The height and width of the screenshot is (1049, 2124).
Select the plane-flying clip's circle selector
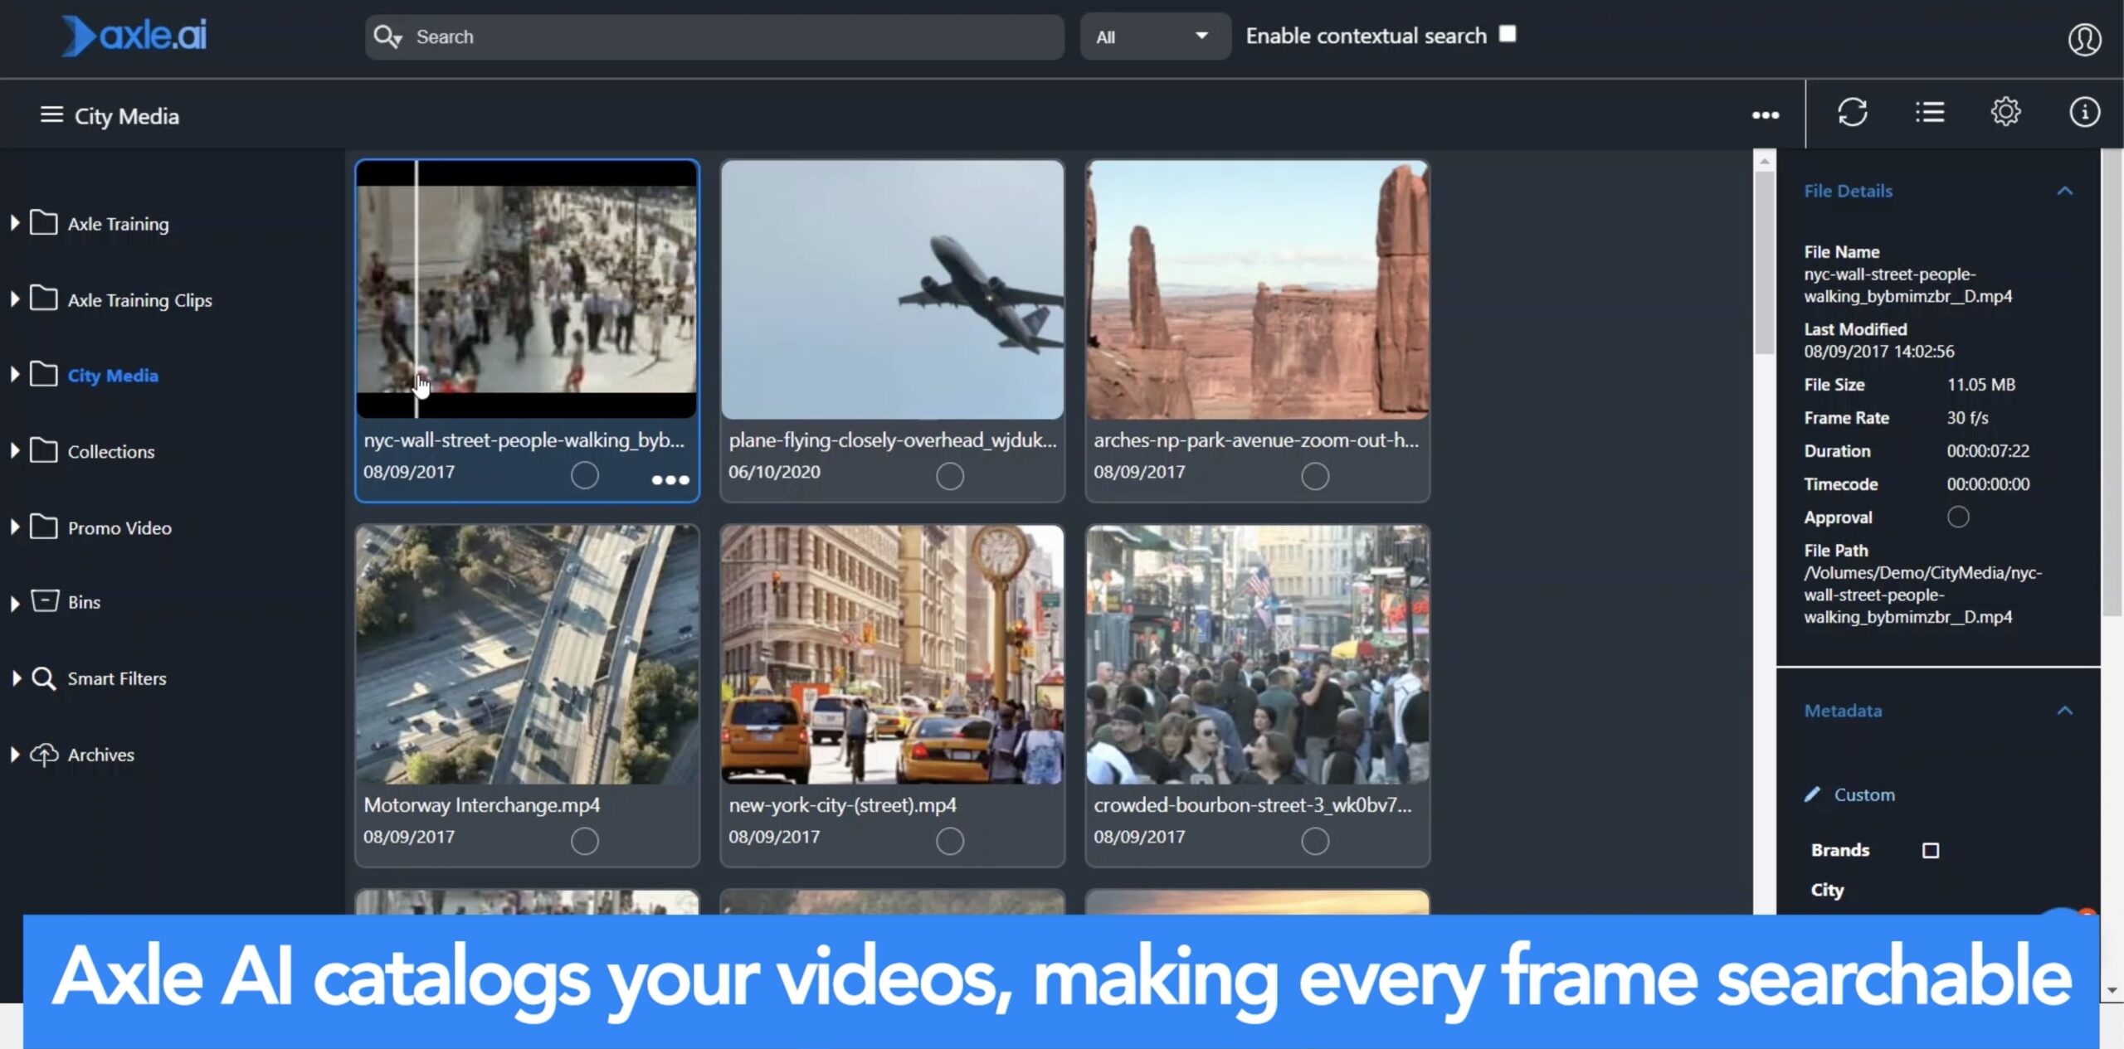(949, 476)
